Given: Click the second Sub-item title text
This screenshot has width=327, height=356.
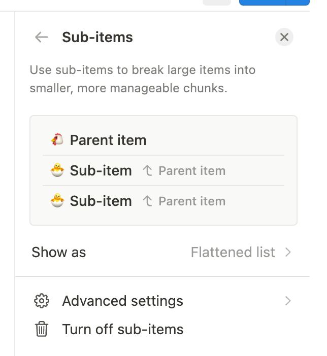Looking at the screenshot, I should tap(101, 201).
